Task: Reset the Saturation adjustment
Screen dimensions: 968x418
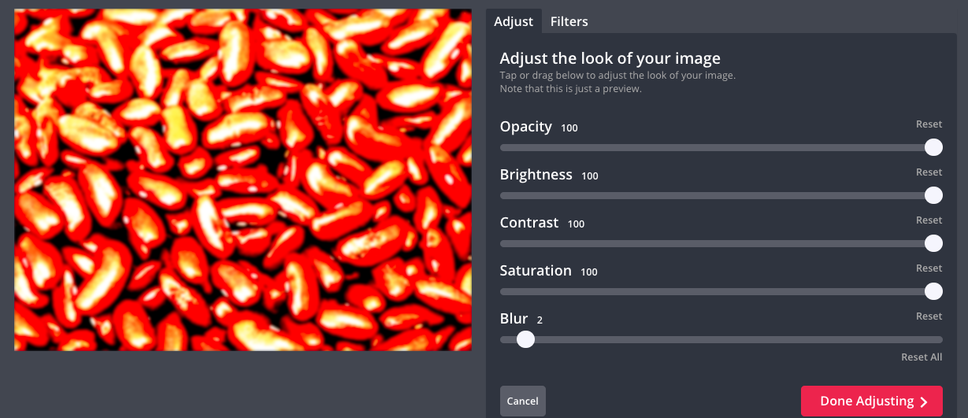Action: coord(929,268)
